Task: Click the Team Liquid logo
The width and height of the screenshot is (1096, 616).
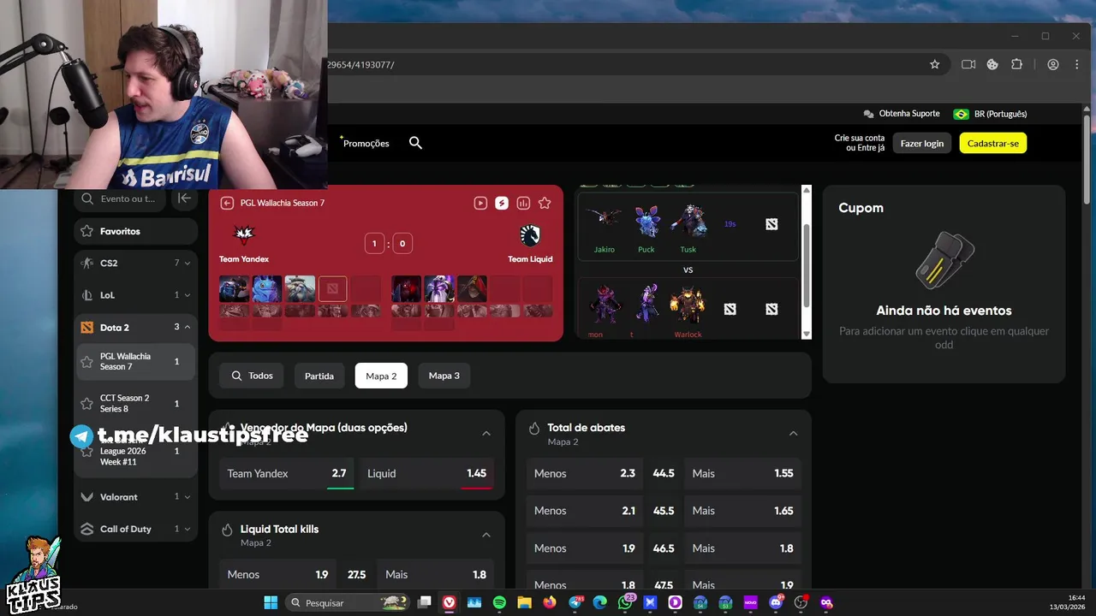Action: (x=530, y=234)
